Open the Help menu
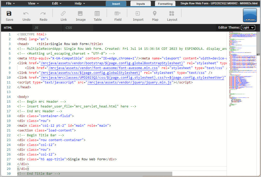 click(80, 4)
